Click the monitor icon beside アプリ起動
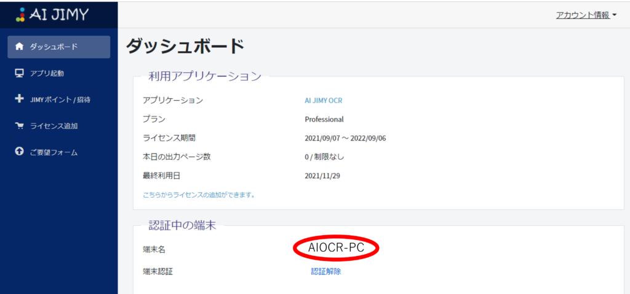Image resolution: width=630 pixels, height=294 pixels. coord(19,73)
